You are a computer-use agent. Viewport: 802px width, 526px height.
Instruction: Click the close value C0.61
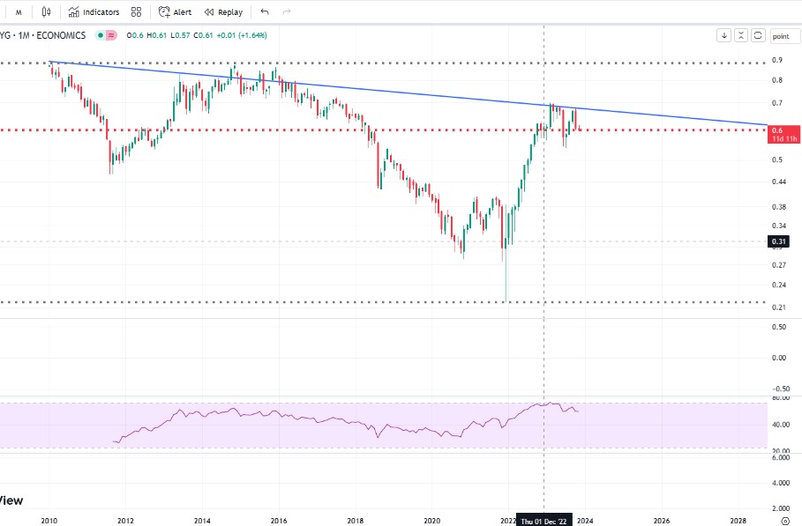point(203,35)
